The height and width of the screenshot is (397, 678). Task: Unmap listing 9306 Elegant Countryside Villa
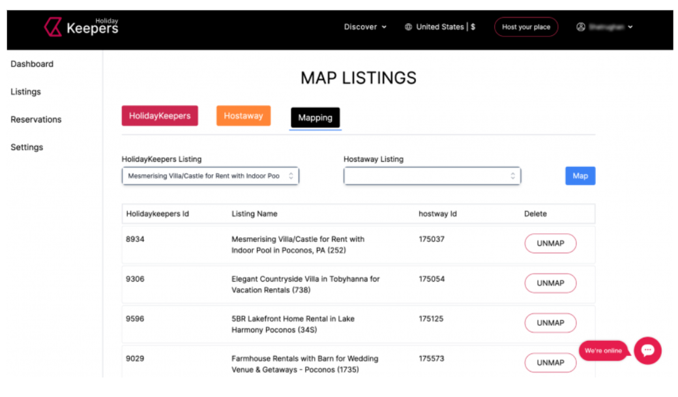click(550, 284)
